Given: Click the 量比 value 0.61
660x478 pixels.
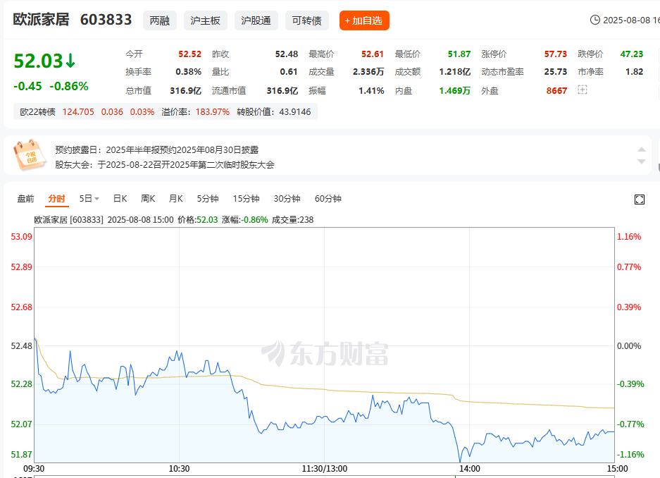Looking at the screenshot, I should [x=289, y=72].
